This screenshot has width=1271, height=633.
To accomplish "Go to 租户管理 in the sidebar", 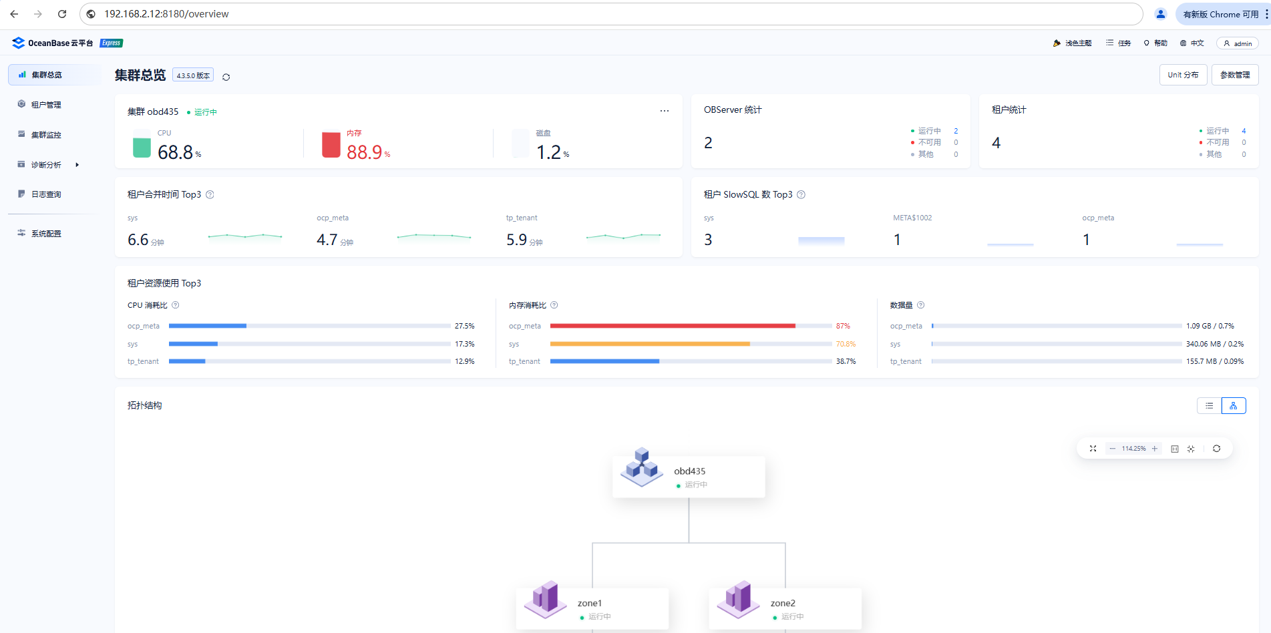I will point(46,105).
